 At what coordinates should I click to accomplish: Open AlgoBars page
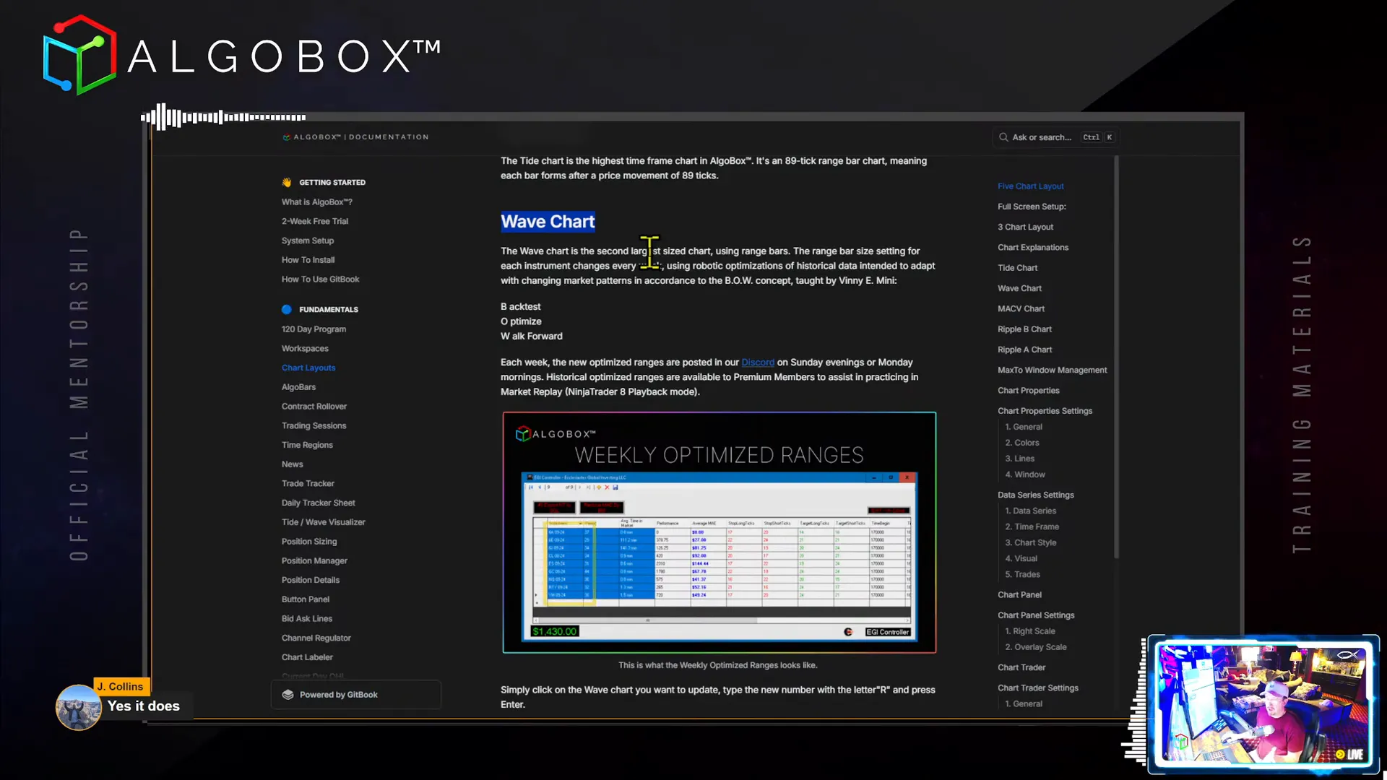coord(299,387)
